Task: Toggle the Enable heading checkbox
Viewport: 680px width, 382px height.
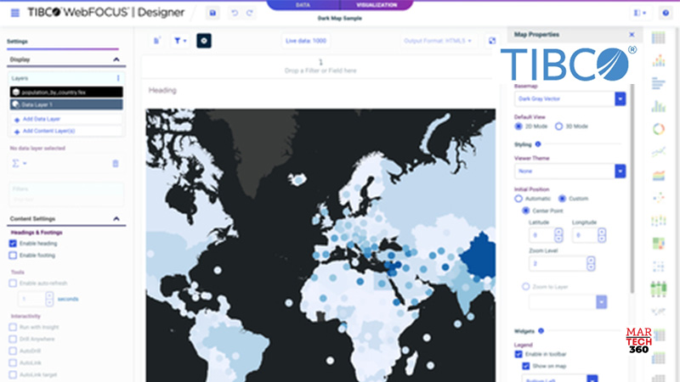Action: click(x=13, y=244)
